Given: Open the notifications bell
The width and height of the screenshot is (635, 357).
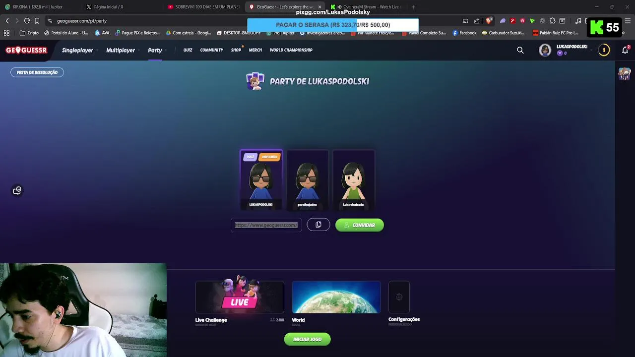Looking at the screenshot, I should (x=625, y=50).
